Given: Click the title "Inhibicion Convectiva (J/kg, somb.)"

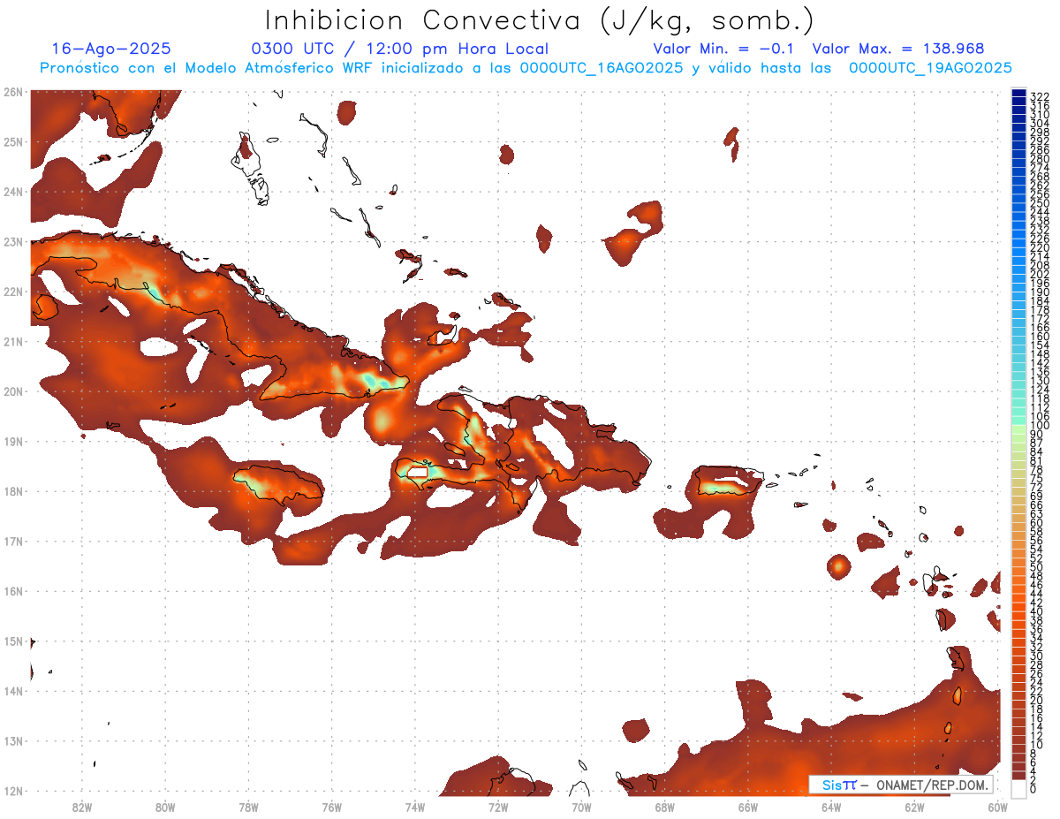Looking at the screenshot, I should [540, 20].
